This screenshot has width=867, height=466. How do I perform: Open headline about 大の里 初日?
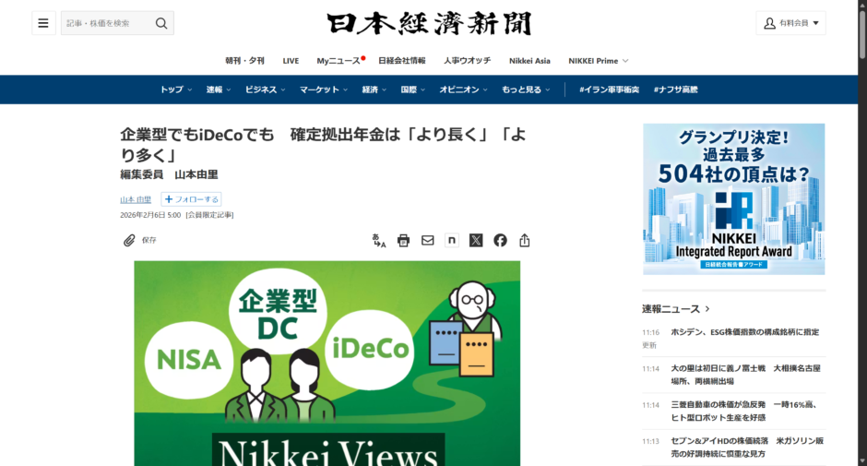(x=745, y=375)
